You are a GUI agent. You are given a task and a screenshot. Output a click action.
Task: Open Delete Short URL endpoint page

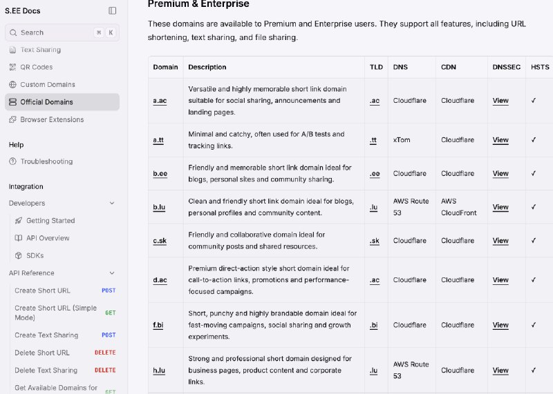42,353
